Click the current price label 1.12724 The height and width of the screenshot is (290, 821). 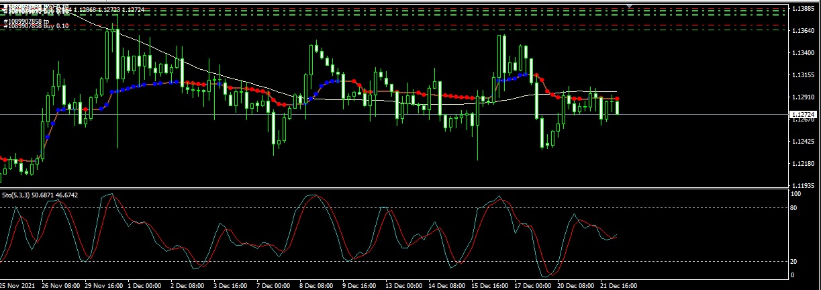[x=804, y=115]
